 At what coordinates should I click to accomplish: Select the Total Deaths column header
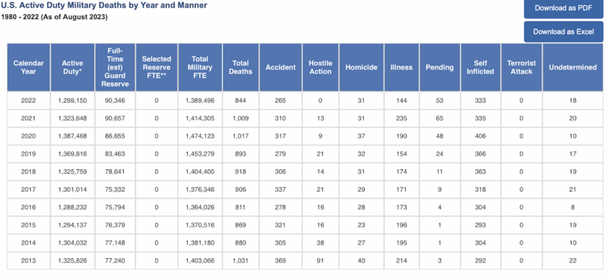(x=240, y=68)
